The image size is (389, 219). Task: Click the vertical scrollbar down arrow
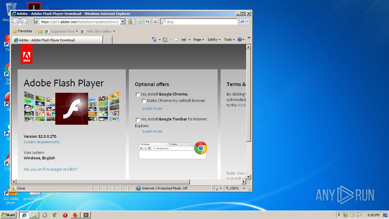pyautogui.click(x=248, y=177)
